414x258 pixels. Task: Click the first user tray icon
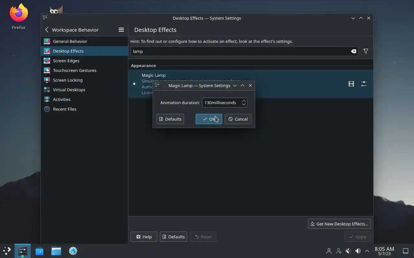pos(329,251)
